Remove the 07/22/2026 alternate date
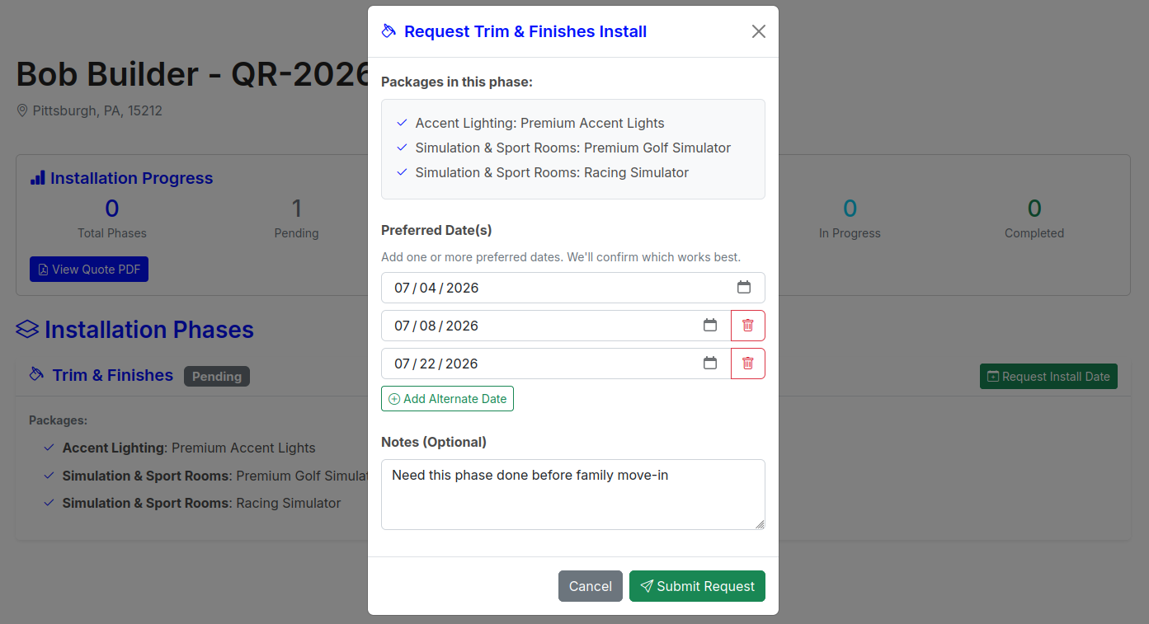 [x=747, y=364]
